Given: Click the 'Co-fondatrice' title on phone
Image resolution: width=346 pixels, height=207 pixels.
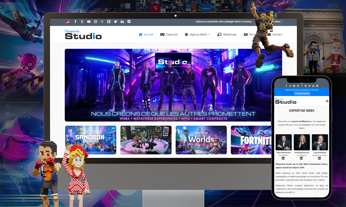Looking at the screenshot, I should pyautogui.click(x=301, y=155).
